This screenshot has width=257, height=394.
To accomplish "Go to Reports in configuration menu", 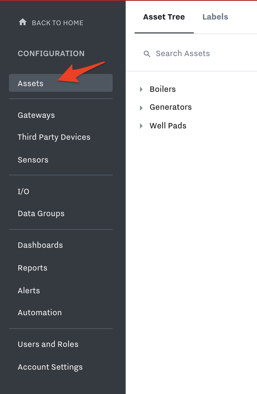I will point(32,268).
